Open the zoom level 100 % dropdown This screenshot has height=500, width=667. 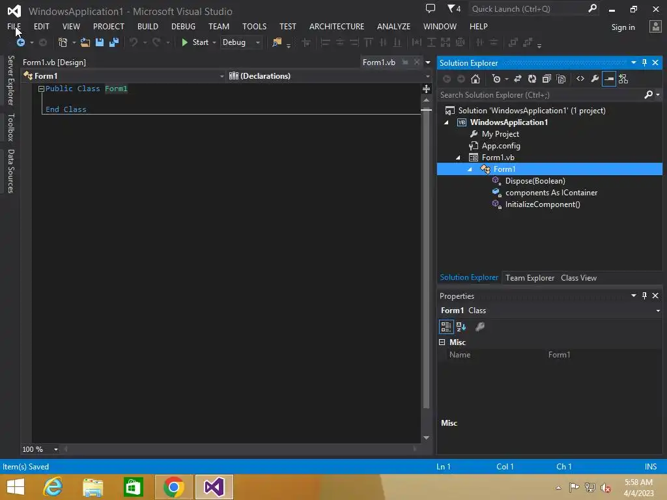tap(56, 449)
